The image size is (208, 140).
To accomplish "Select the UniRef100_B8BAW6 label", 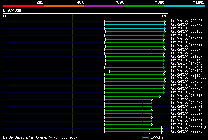I will 187,110.
